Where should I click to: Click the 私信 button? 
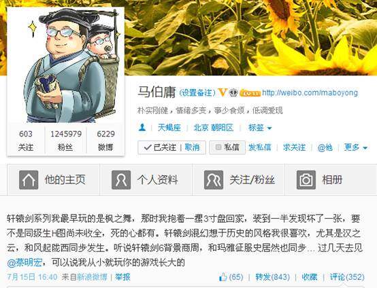tap(227, 147)
